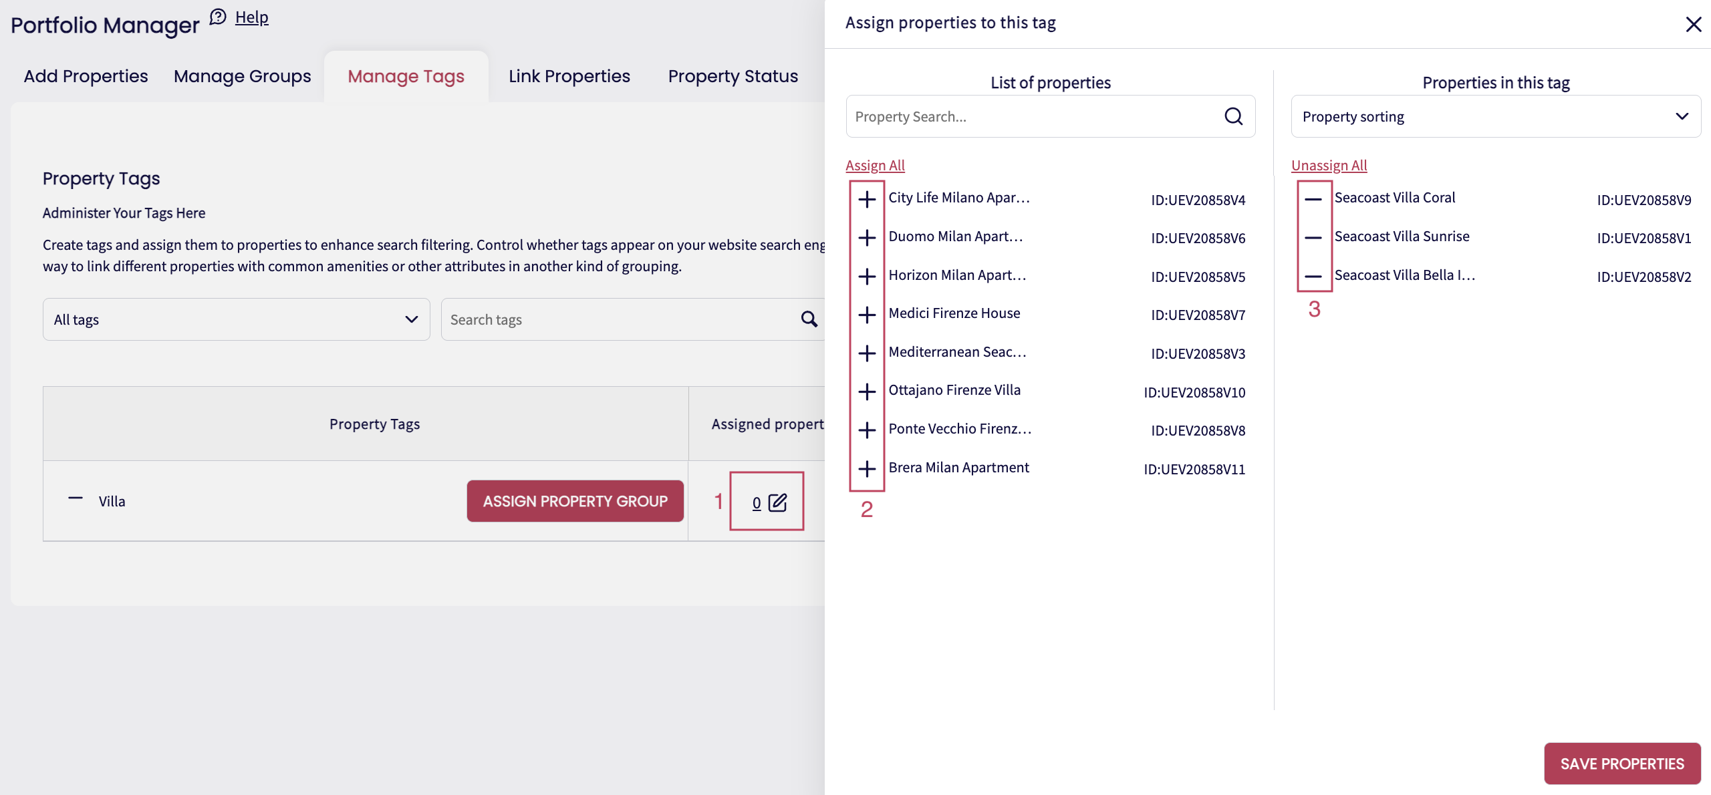Click the property search magnifier icon
The image size is (1711, 795).
pyautogui.click(x=1233, y=117)
